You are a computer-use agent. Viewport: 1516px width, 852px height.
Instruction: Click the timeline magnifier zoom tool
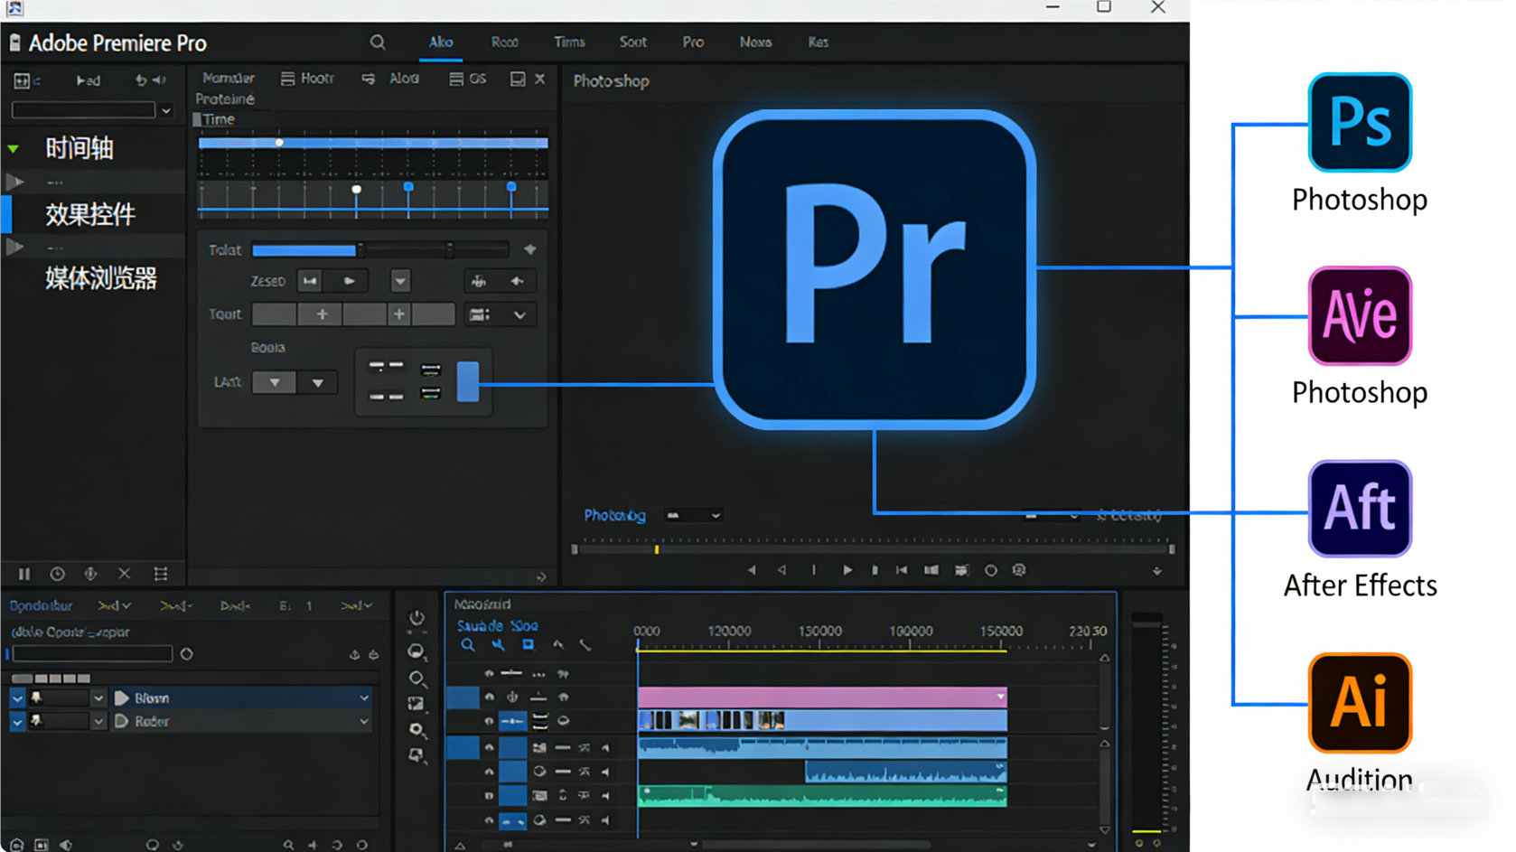coord(467,645)
